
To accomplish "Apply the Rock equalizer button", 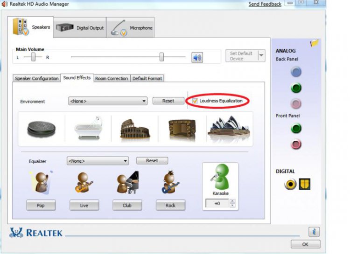I will coord(170,205).
